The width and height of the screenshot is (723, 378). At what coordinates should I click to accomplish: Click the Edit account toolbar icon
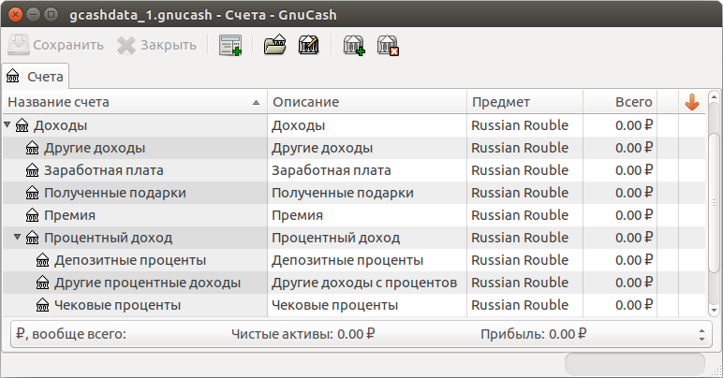click(x=308, y=45)
